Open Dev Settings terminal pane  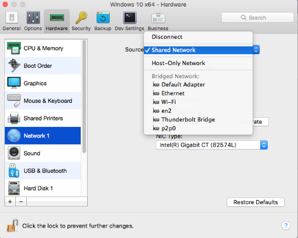tap(130, 21)
